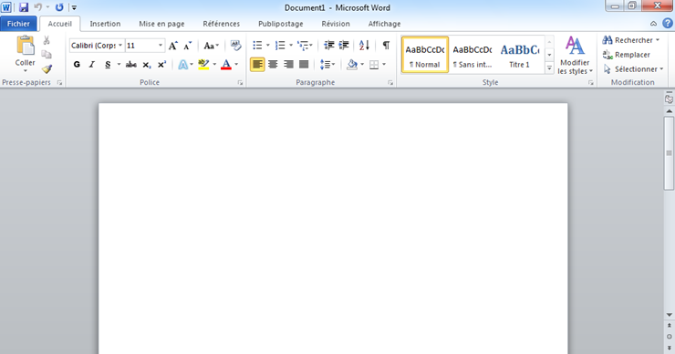Expand the underline style dropdown arrow
This screenshot has height=354, width=675.
coord(119,65)
